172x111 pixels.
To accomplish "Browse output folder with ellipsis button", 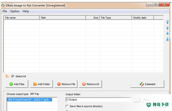I will pos(137,100).
